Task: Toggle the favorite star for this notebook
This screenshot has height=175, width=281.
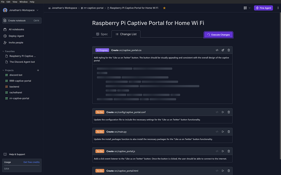Action: click(x=164, y=8)
